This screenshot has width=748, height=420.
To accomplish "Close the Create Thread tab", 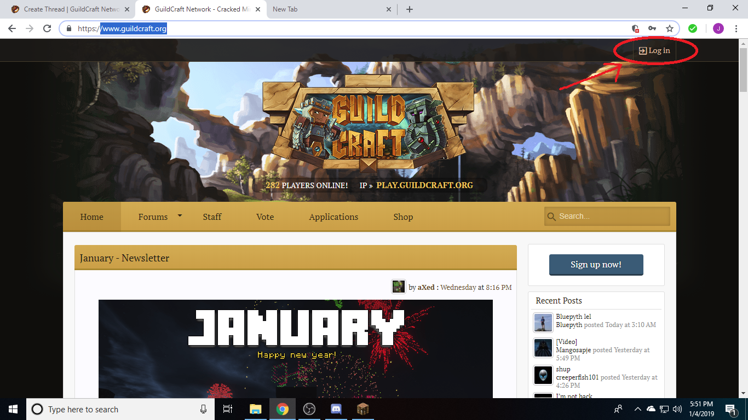I will tap(127, 9).
